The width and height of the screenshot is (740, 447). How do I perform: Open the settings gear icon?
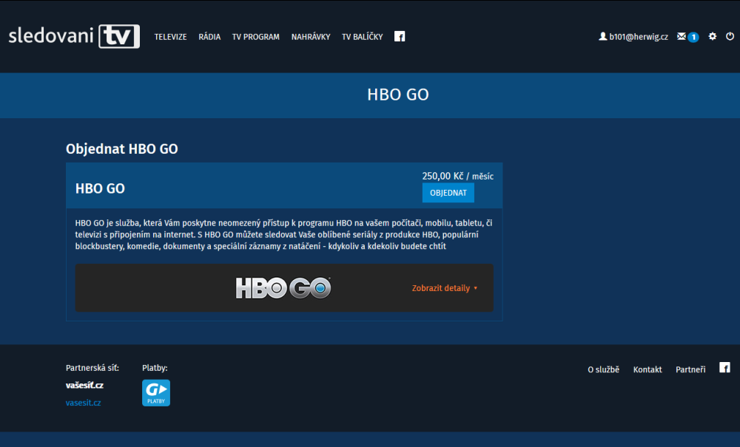[713, 36]
